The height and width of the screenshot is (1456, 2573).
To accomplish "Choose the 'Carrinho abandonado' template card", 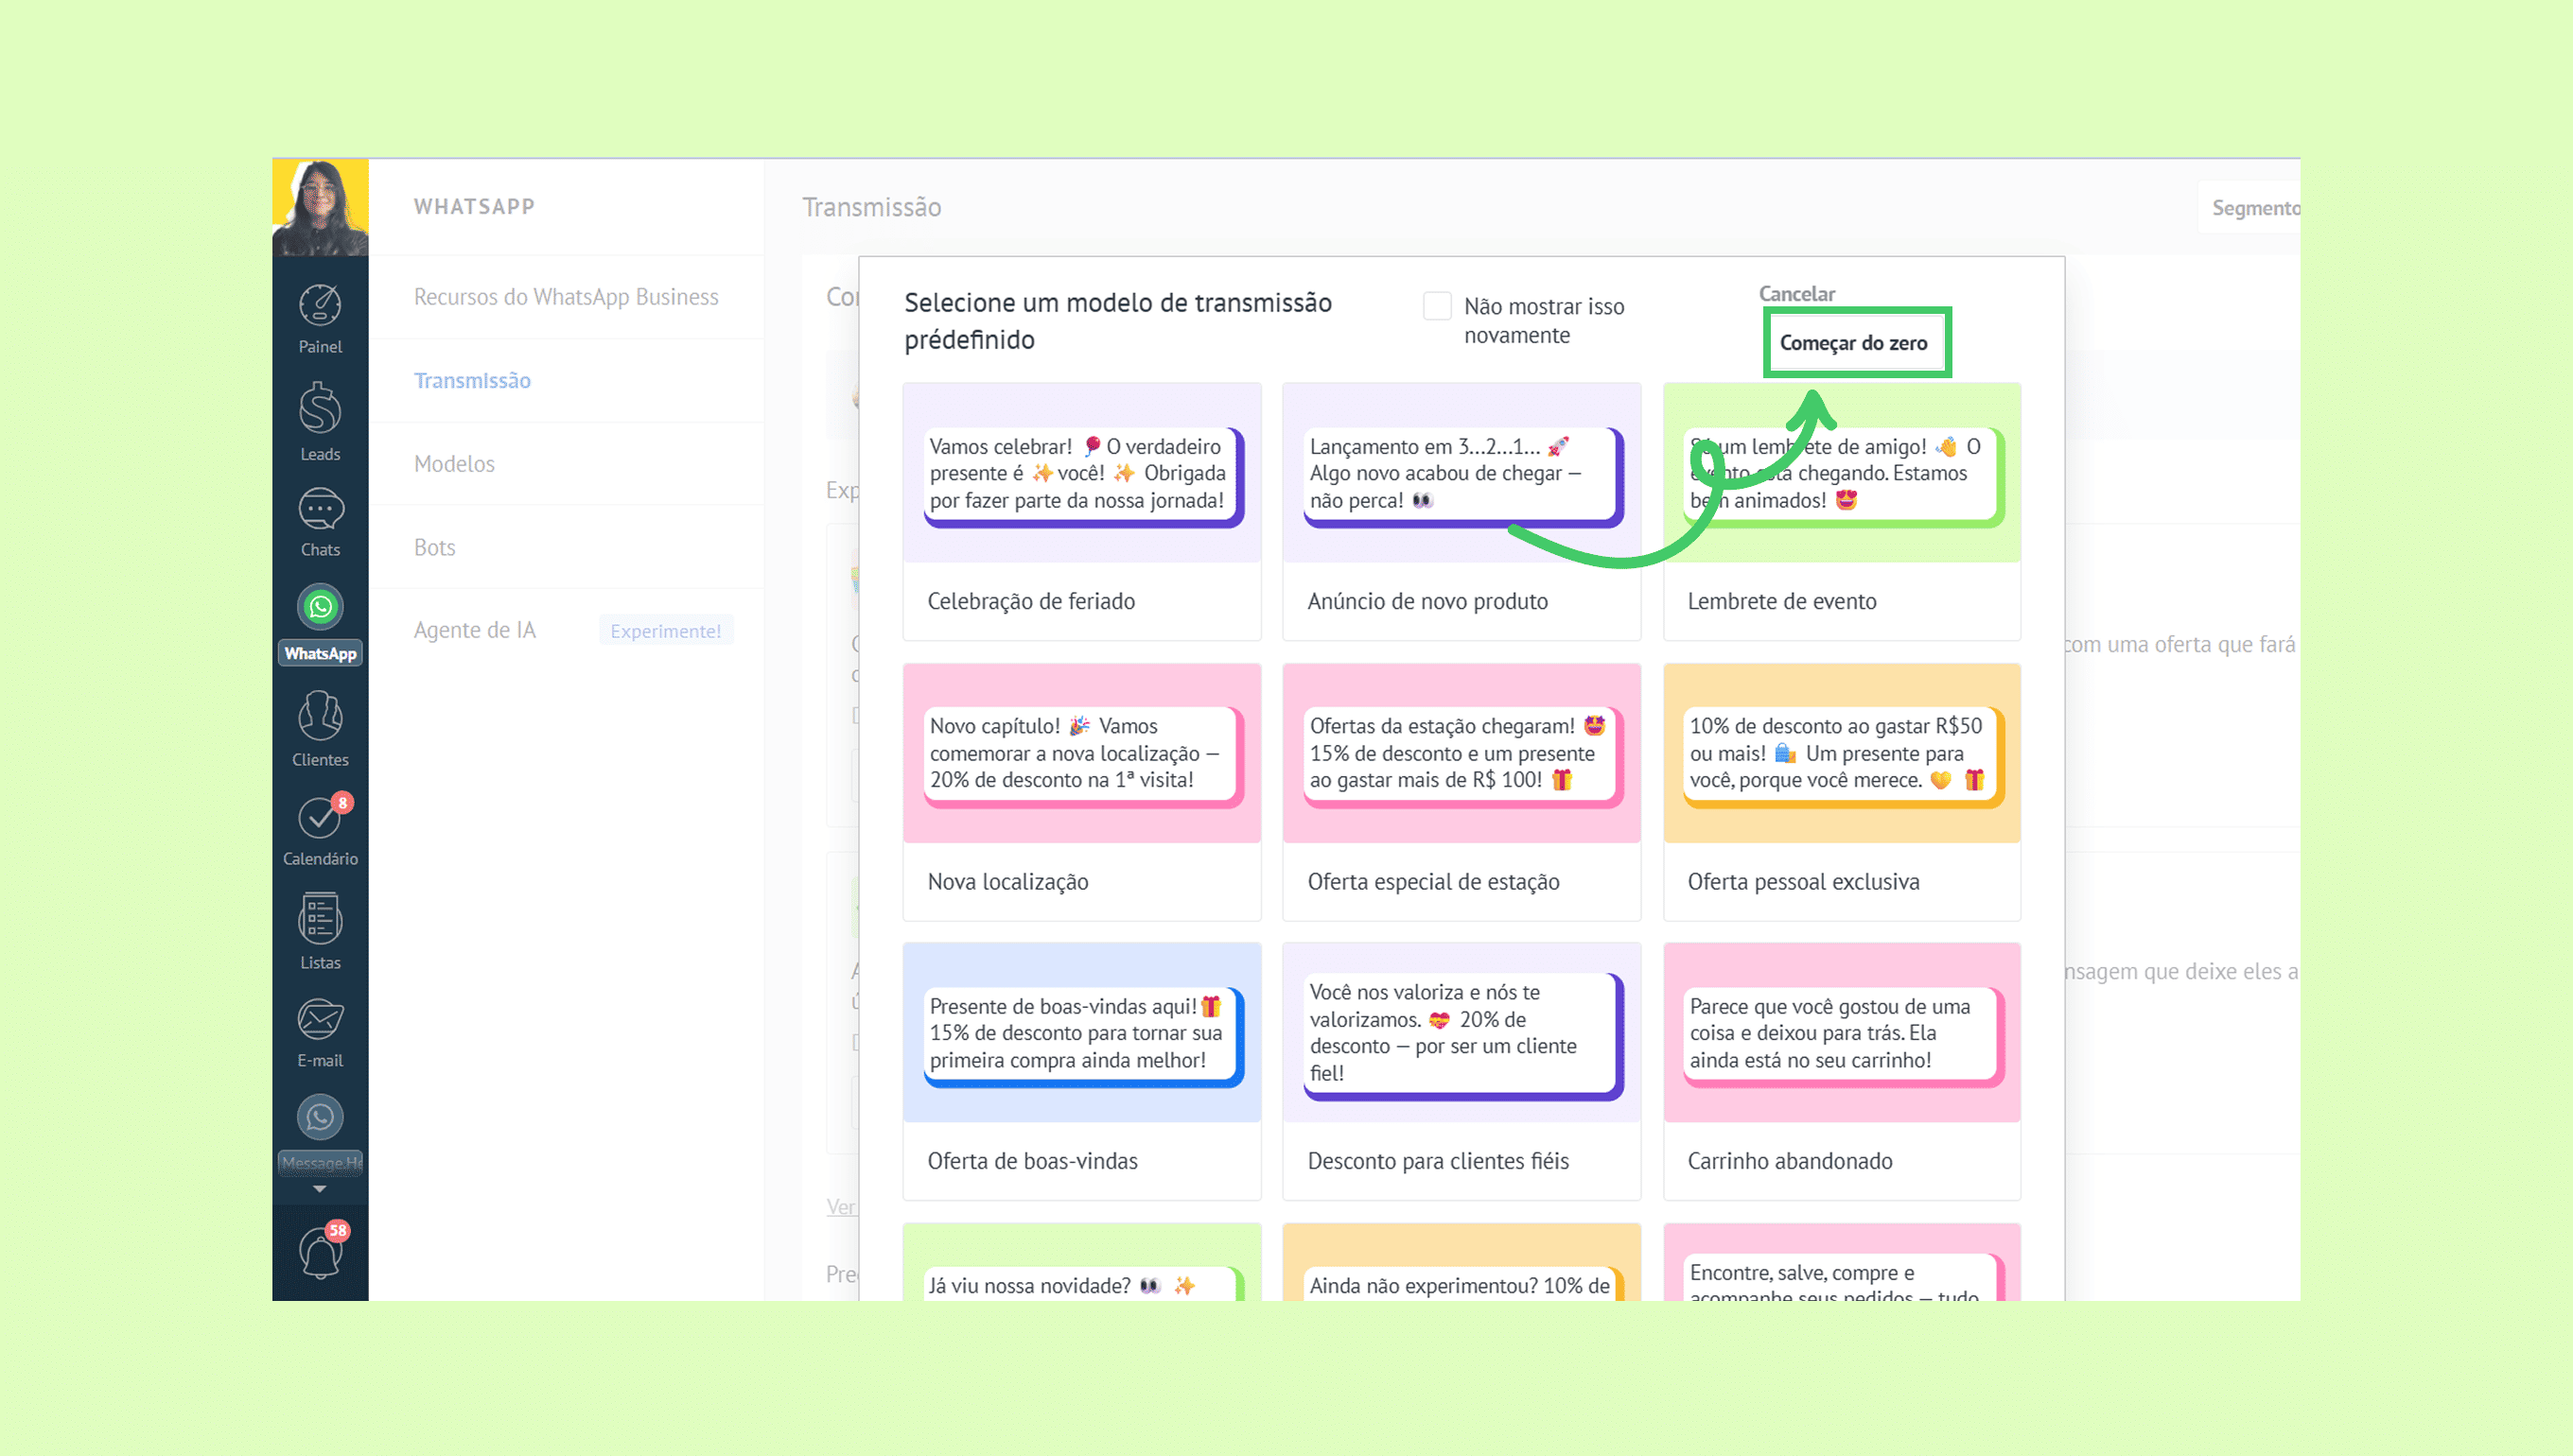I will pos(1841,1070).
